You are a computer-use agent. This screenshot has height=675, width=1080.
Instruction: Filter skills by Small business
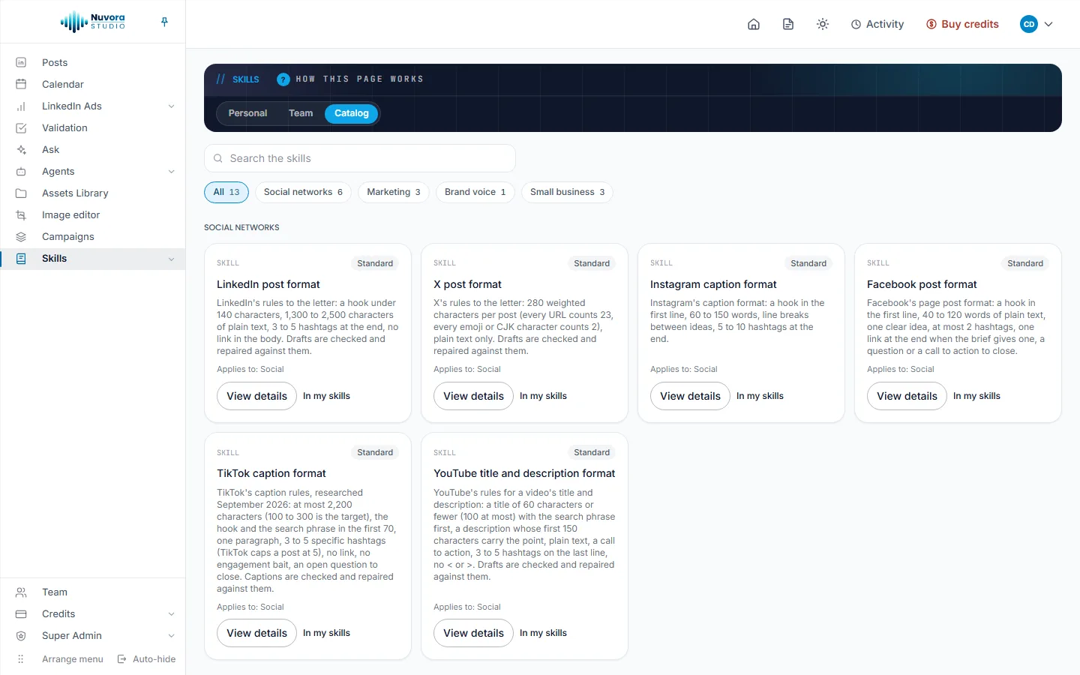coord(567,192)
